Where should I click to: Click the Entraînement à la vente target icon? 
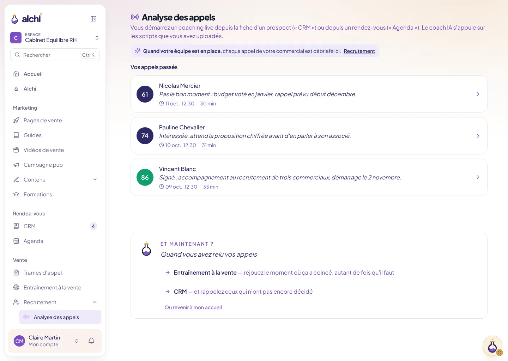[x=16, y=287]
